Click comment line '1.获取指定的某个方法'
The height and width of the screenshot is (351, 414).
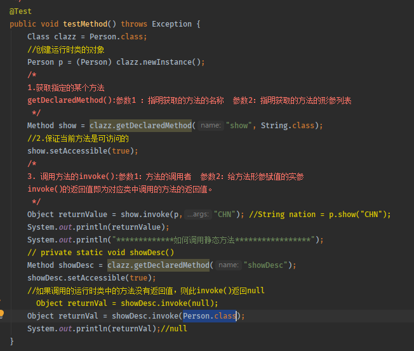[x=66, y=88]
